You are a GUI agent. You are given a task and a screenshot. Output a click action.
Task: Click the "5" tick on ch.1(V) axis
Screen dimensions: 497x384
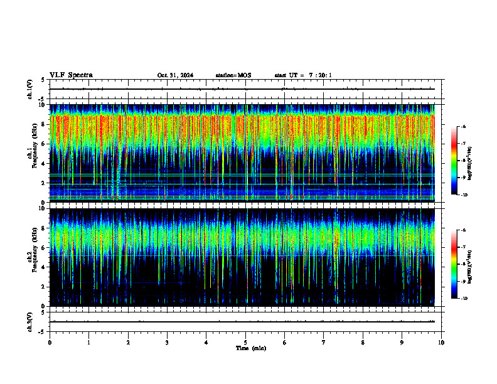(43, 80)
